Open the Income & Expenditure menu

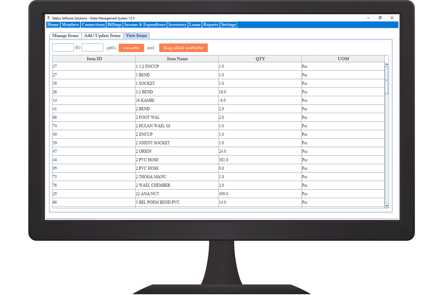tap(145, 25)
